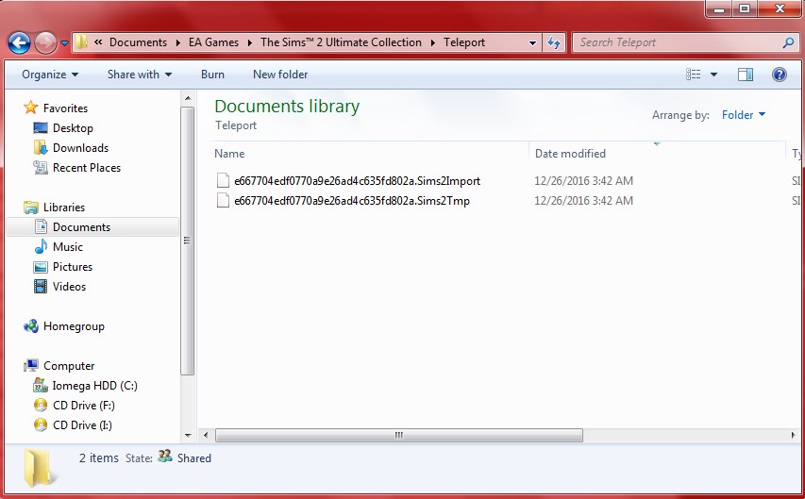Click the Libraries folder icon
This screenshot has width=805, height=499.
point(31,207)
